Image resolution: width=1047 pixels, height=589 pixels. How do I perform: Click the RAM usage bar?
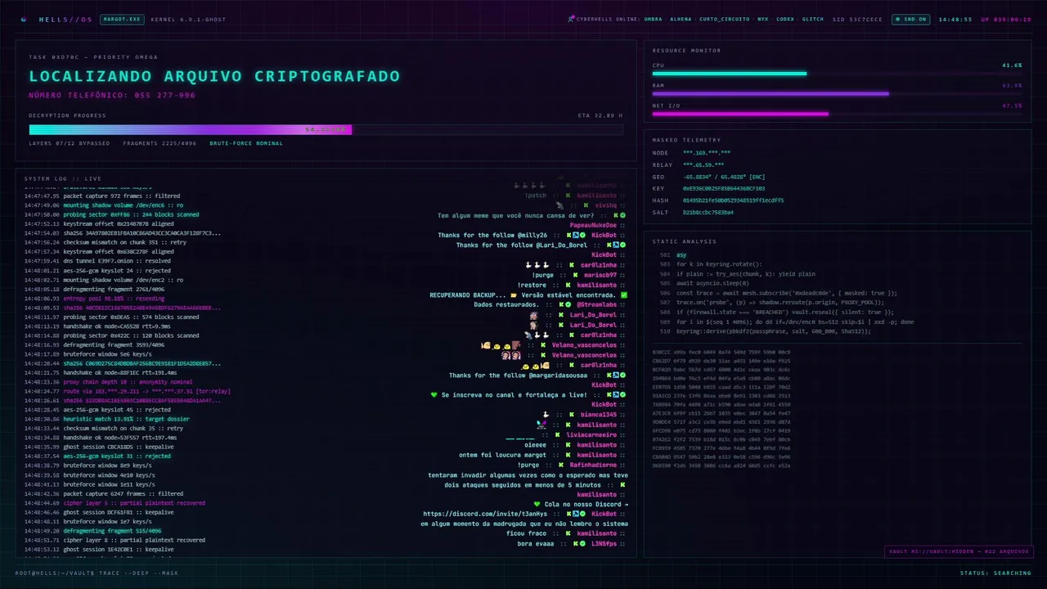(x=837, y=93)
